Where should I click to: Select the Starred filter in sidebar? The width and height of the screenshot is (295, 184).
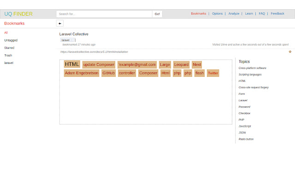tap(9, 48)
